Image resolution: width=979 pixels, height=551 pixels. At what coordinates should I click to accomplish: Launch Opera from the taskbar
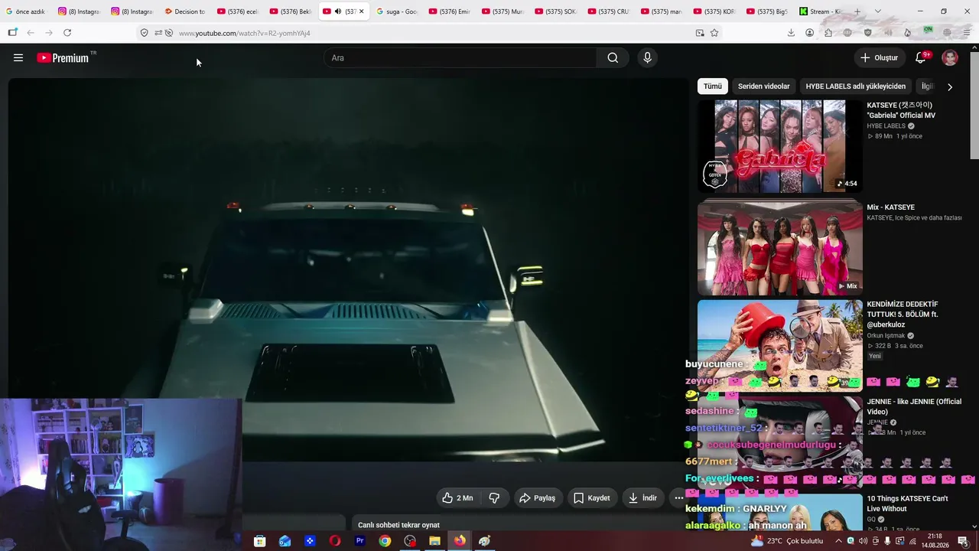tap(335, 541)
